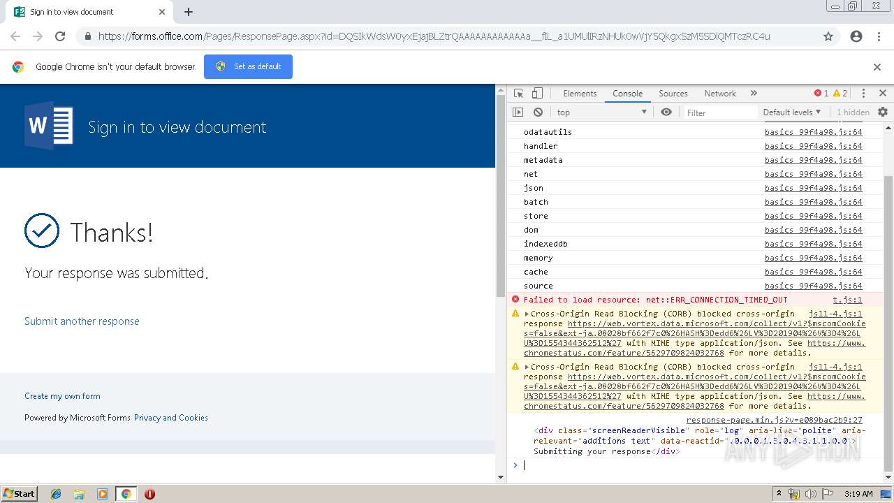Open the Default levels dropdown
The height and width of the screenshot is (503, 894).
(791, 112)
